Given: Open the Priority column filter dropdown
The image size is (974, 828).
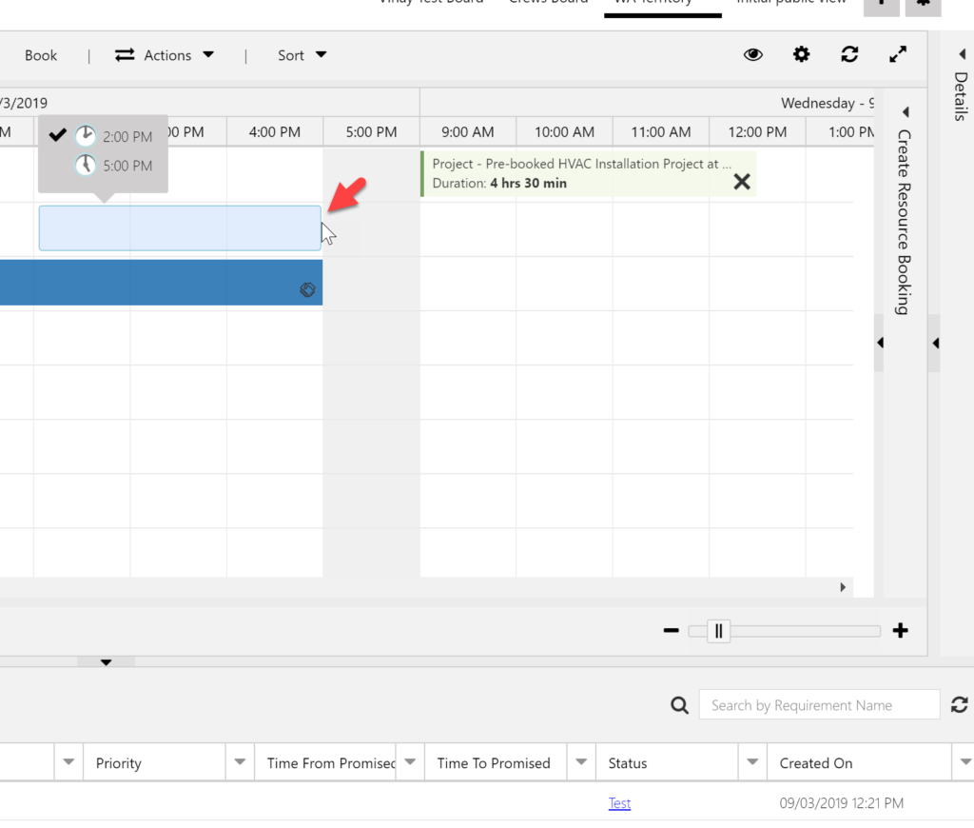Looking at the screenshot, I should pos(239,761).
